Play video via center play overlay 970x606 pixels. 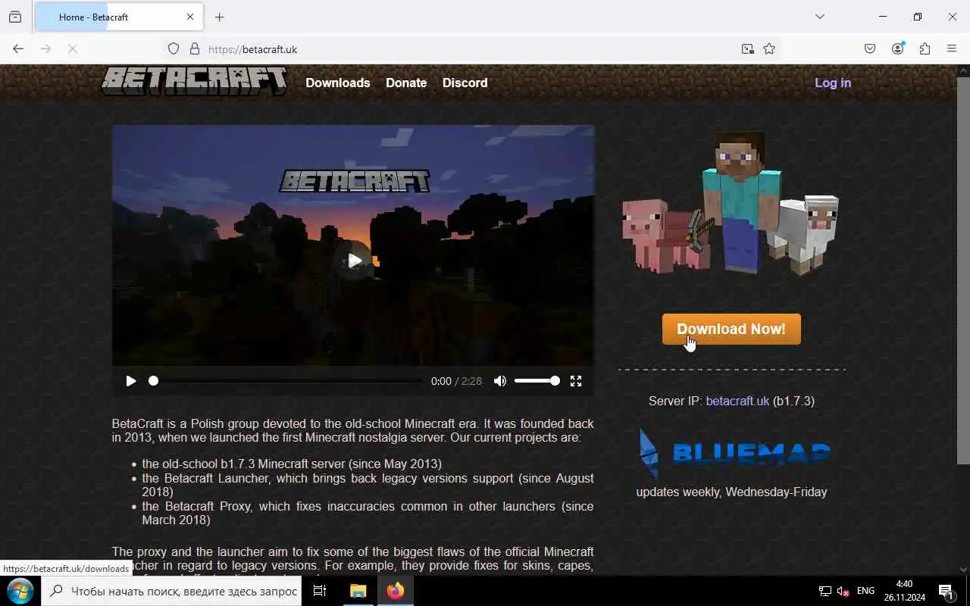(x=355, y=261)
